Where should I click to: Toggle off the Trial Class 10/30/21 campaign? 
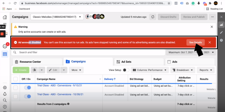[x=27, y=96]
